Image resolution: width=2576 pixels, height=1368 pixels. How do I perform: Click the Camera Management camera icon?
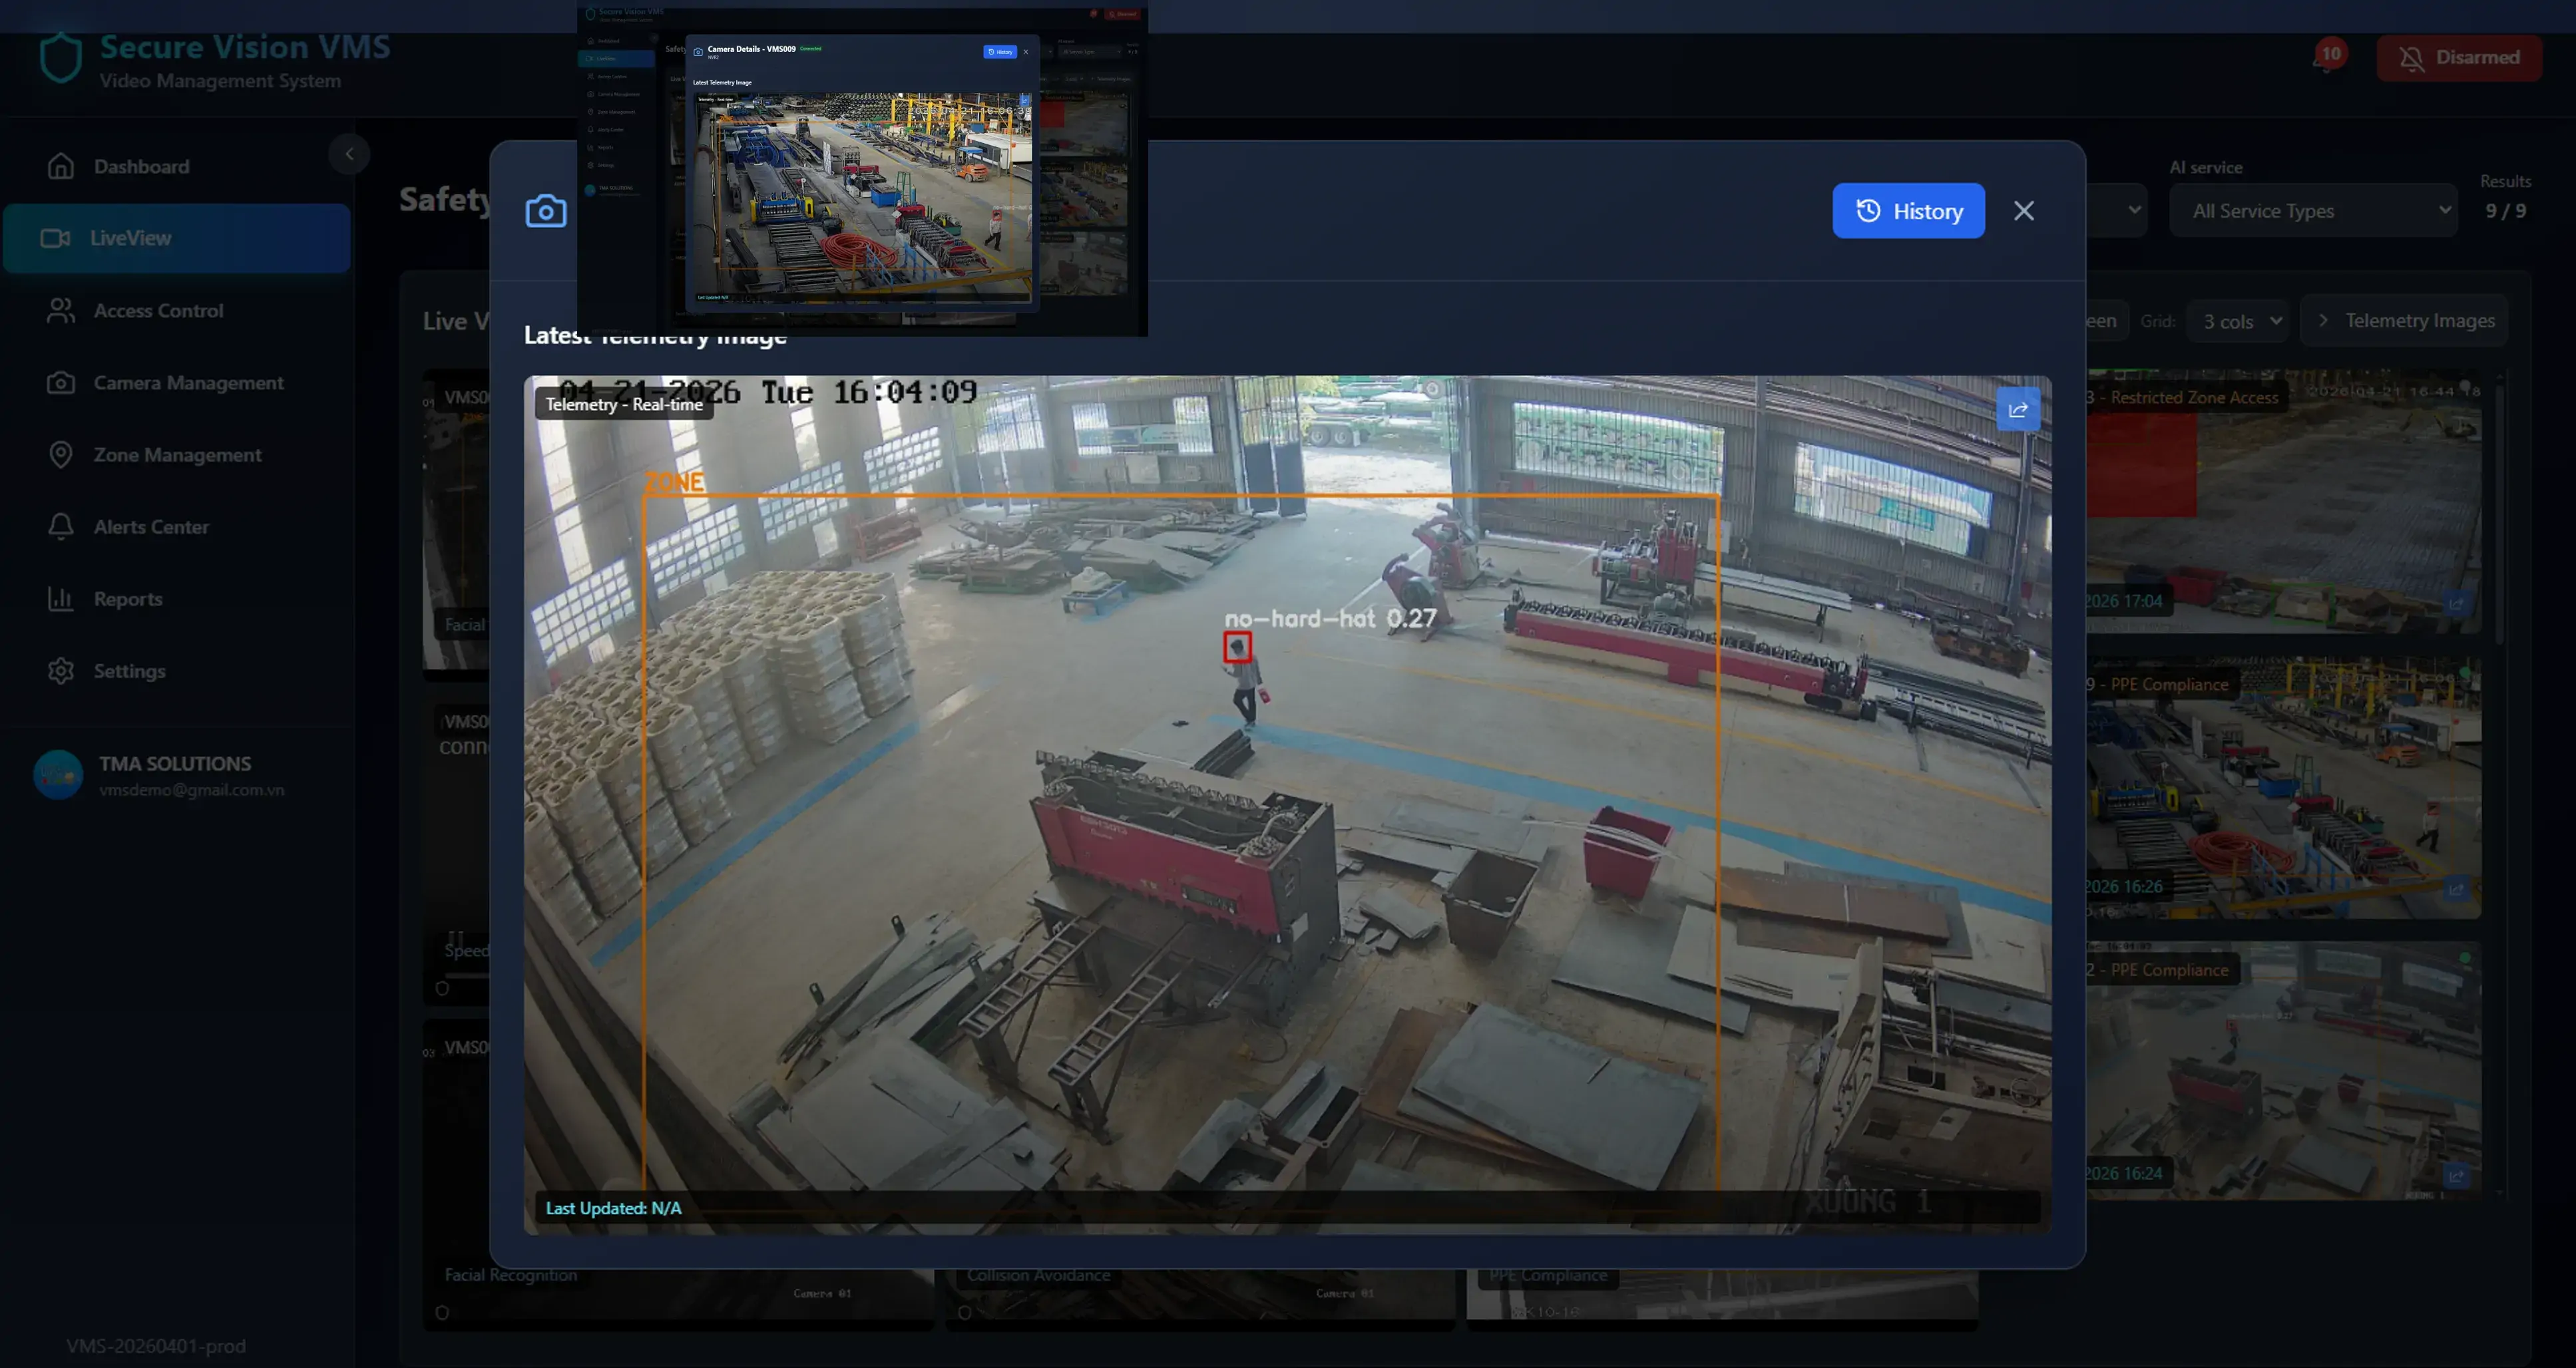coord(61,383)
